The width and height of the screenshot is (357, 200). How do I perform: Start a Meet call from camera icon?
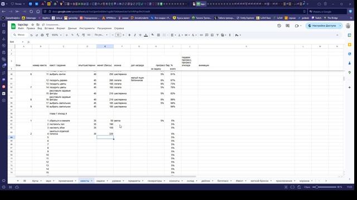pos(296,26)
